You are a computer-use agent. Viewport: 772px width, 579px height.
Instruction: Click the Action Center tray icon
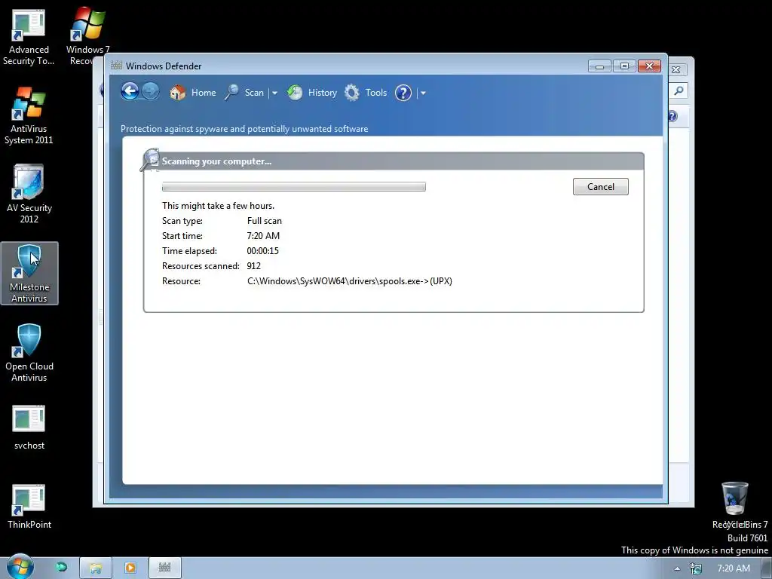coord(696,568)
